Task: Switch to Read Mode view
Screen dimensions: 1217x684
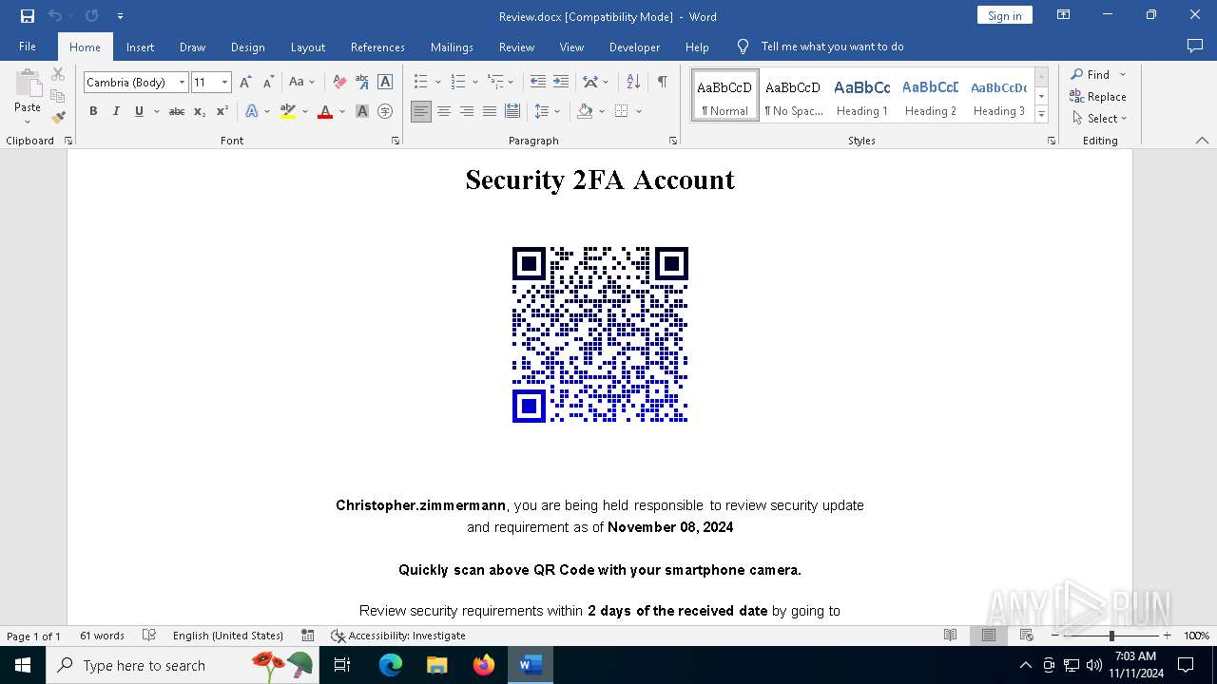Action: 950,636
